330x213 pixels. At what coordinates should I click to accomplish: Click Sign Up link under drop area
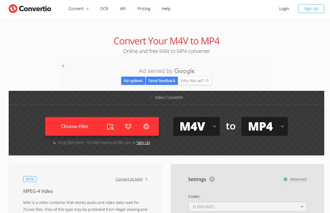tap(143, 143)
